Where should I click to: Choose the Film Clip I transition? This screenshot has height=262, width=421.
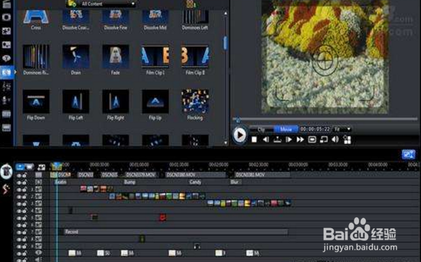[x=155, y=57]
